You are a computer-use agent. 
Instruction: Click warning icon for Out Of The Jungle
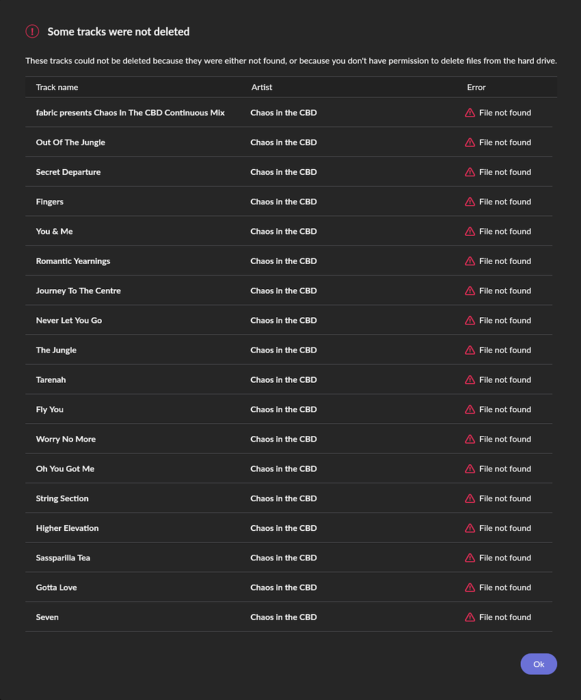pyautogui.click(x=470, y=142)
